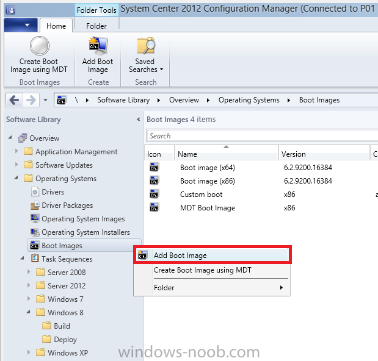
Task: Sort by Name column header
Action: [227, 152]
